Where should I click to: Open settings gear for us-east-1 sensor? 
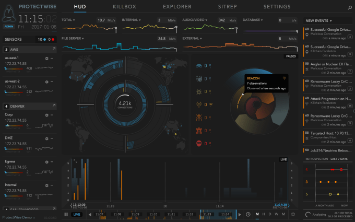point(46,59)
